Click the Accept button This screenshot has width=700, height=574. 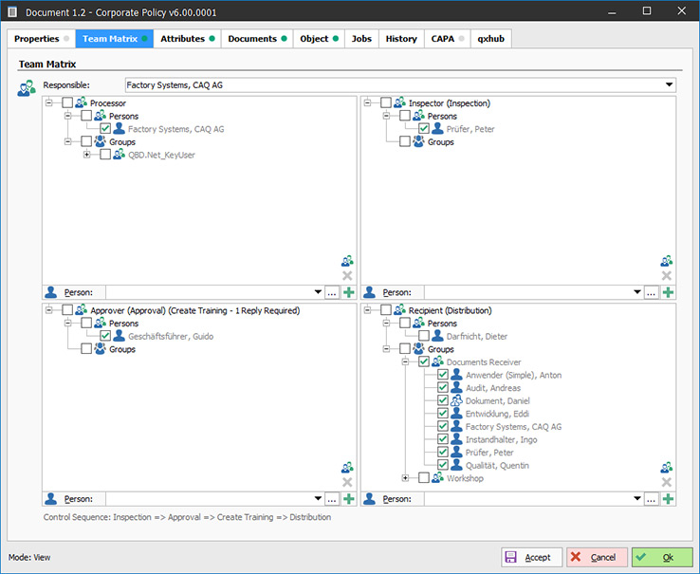531,558
